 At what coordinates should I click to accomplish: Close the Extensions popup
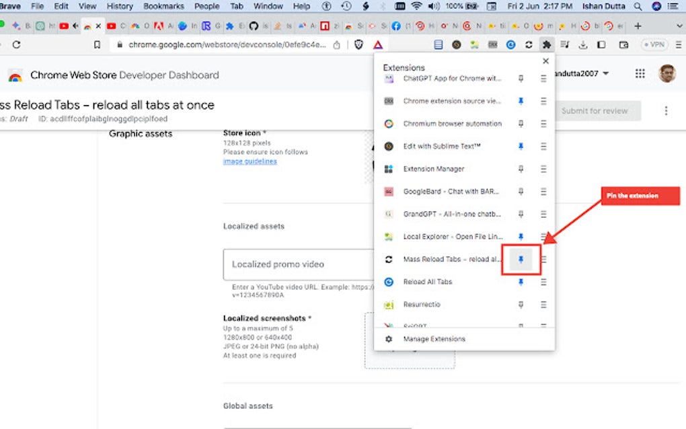tap(545, 61)
